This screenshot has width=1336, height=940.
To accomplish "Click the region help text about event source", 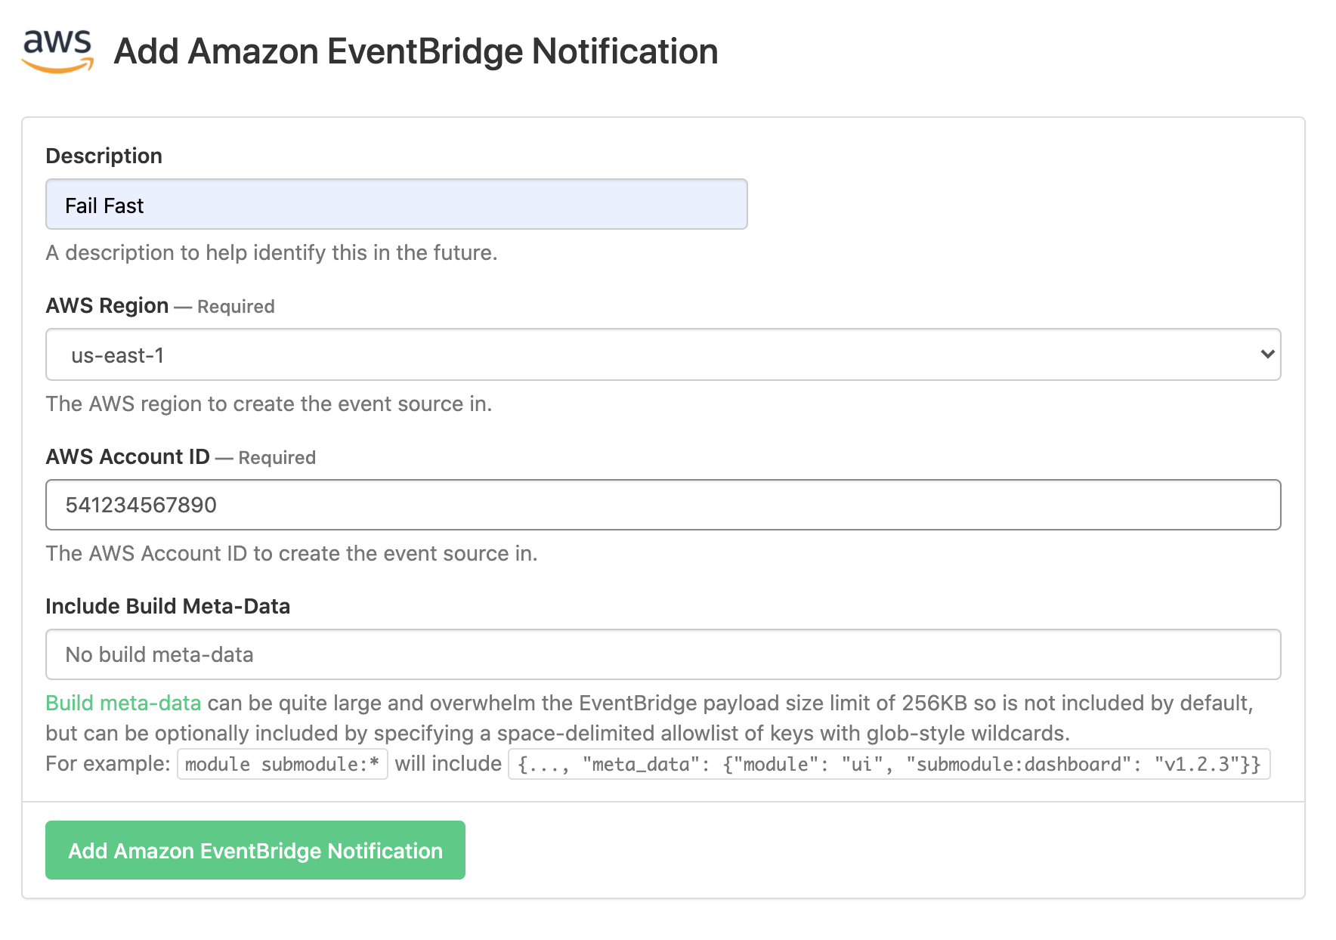I will point(268,404).
